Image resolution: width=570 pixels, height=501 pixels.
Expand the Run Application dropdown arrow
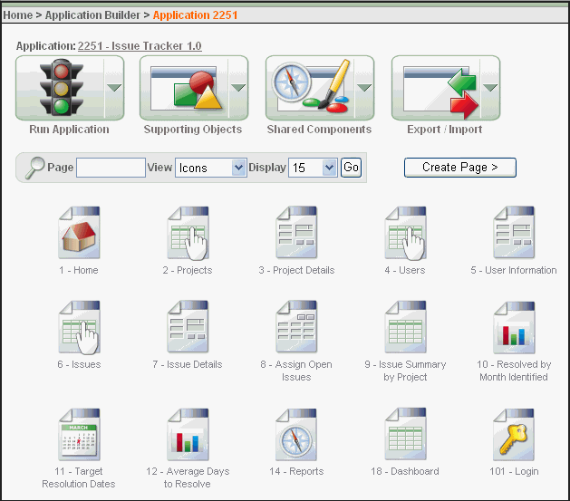coord(114,88)
